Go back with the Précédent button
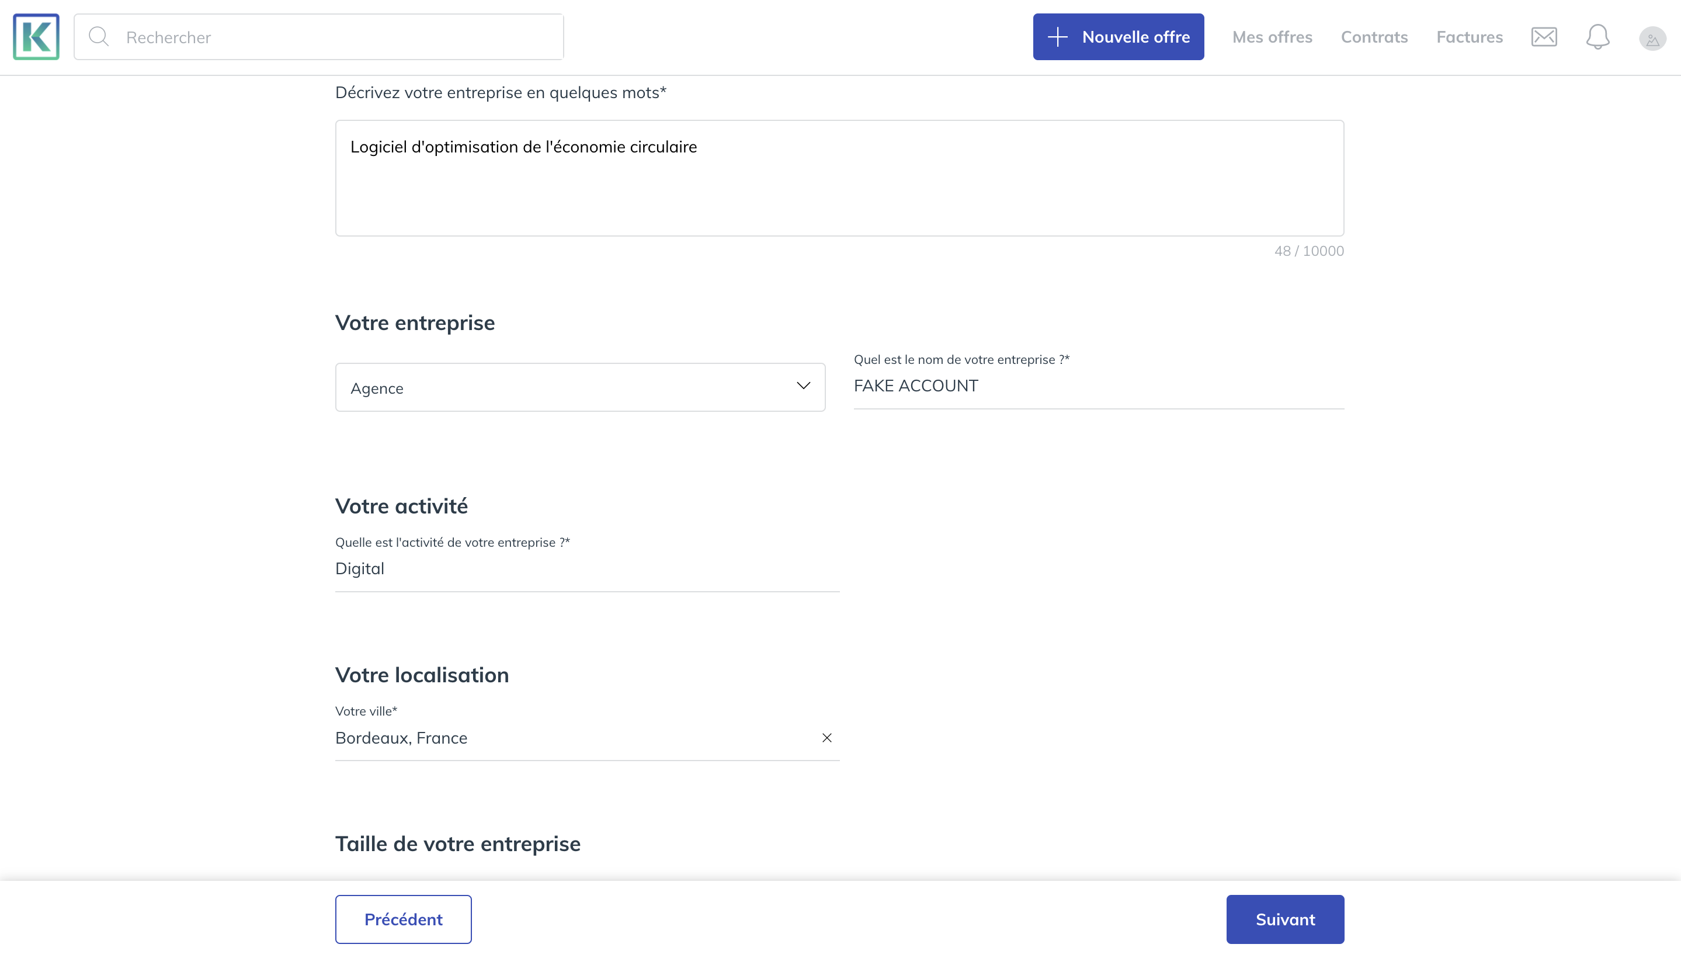 coord(403,919)
